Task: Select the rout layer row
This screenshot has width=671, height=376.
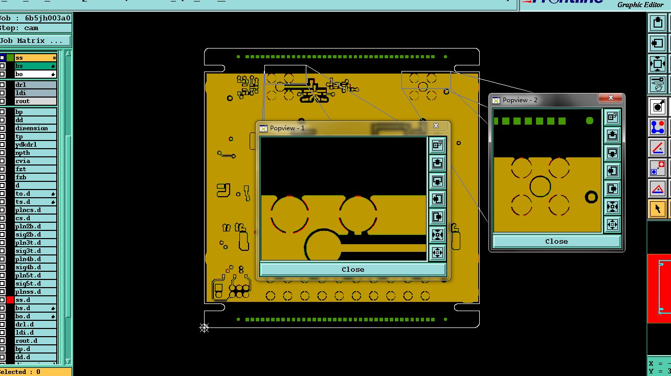Action: coord(35,101)
